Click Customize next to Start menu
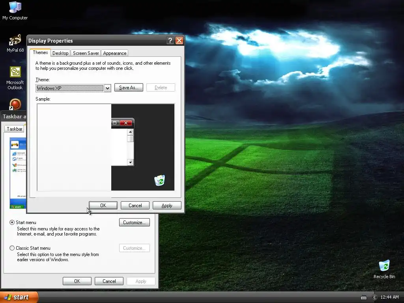Viewport: 404px width, 303px height. click(x=135, y=223)
